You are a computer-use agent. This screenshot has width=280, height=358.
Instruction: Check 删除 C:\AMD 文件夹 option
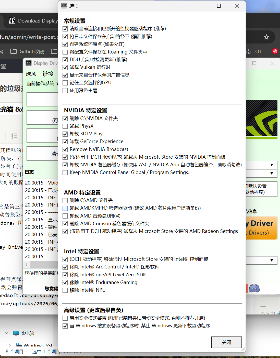[x=65, y=200]
